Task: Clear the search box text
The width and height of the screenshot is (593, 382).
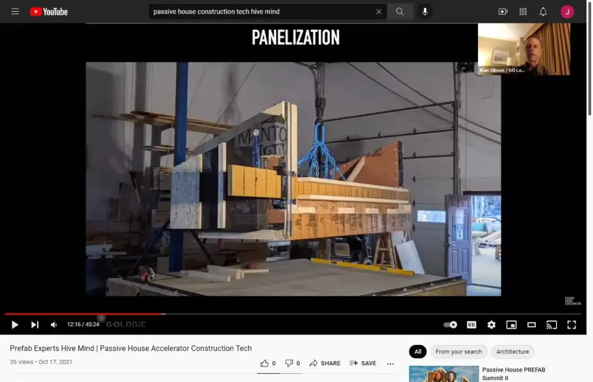Action: coord(379,12)
